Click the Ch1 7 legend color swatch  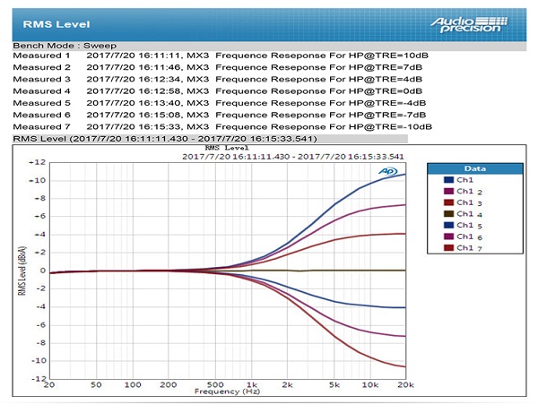[448, 248]
